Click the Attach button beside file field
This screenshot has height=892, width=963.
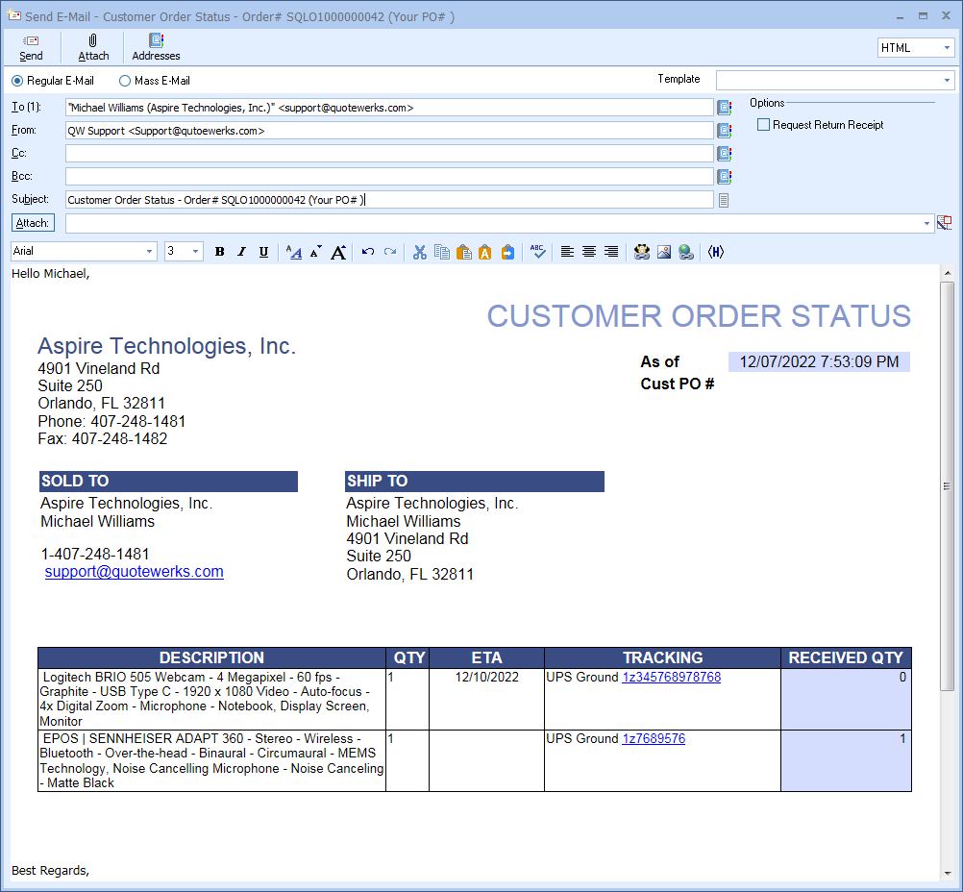33,223
